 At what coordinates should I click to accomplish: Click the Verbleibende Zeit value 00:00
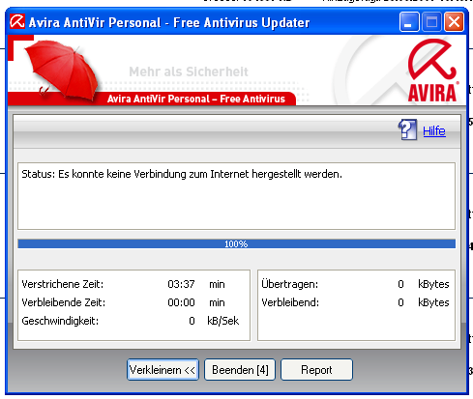pyautogui.click(x=181, y=302)
